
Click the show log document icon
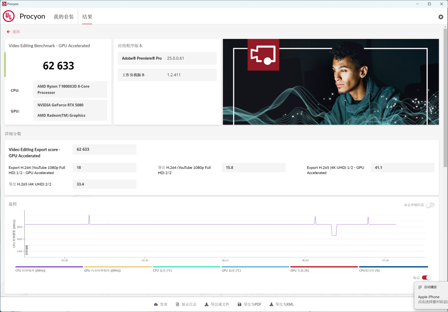178,305
